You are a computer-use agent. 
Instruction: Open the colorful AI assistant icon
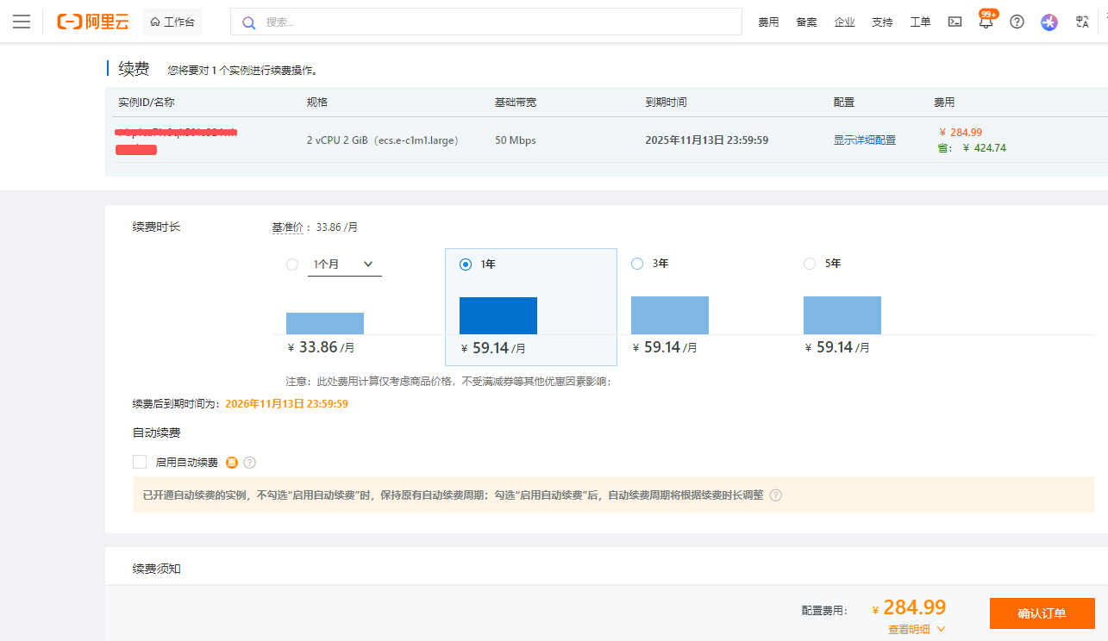click(1049, 22)
